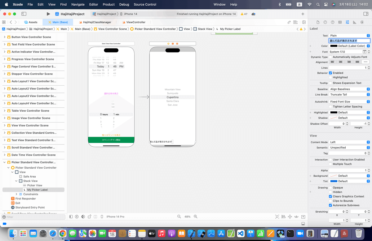
Task: Show the 47 warnings indicator
Action: click(244, 14)
